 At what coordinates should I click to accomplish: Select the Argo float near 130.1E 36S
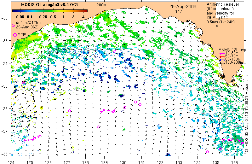pos(125,108)
